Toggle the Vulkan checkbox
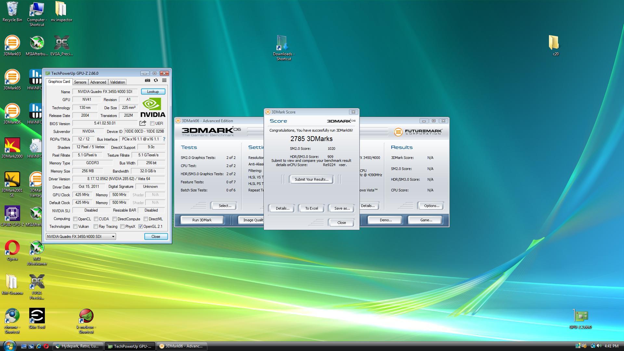The width and height of the screenshot is (624, 351). coord(75,227)
